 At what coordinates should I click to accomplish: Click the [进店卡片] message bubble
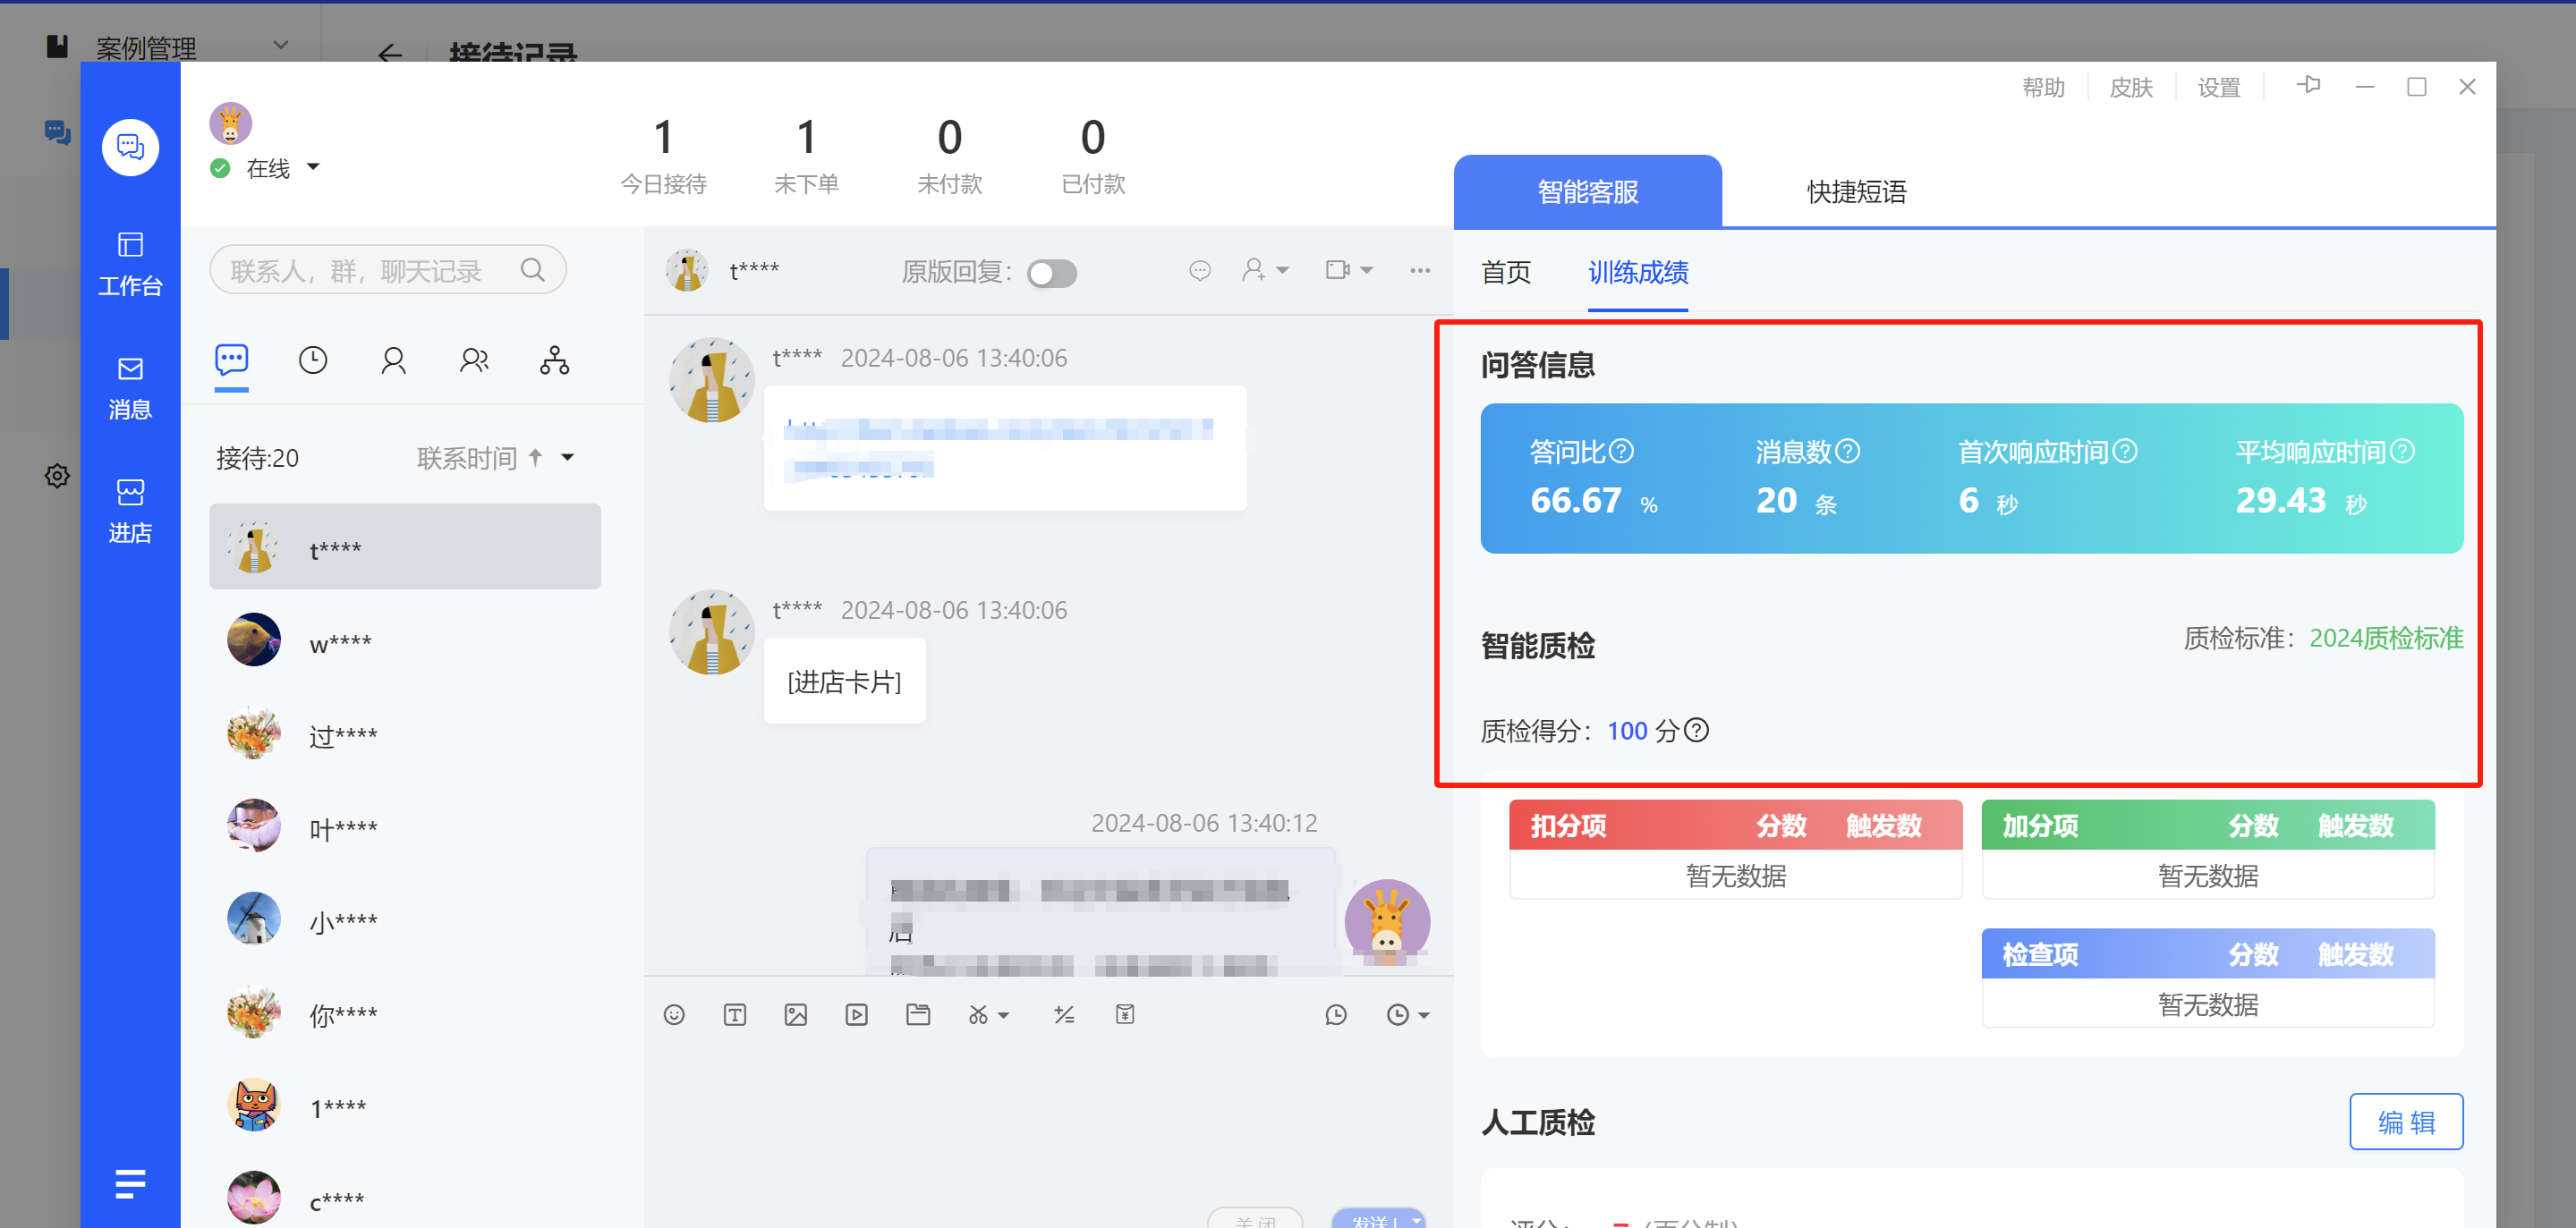pyautogui.click(x=845, y=681)
